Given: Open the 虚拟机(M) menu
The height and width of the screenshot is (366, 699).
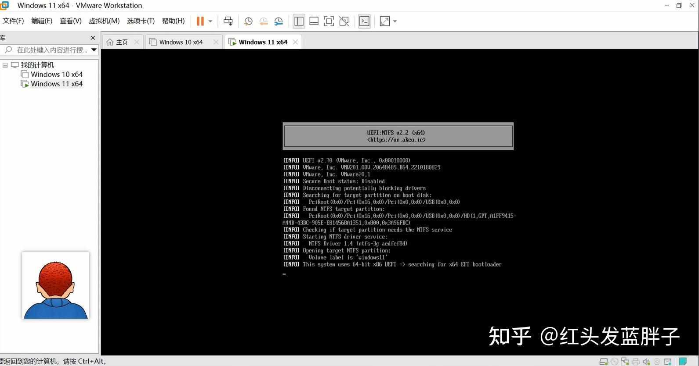Looking at the screenshot, I should click(104, 21).
